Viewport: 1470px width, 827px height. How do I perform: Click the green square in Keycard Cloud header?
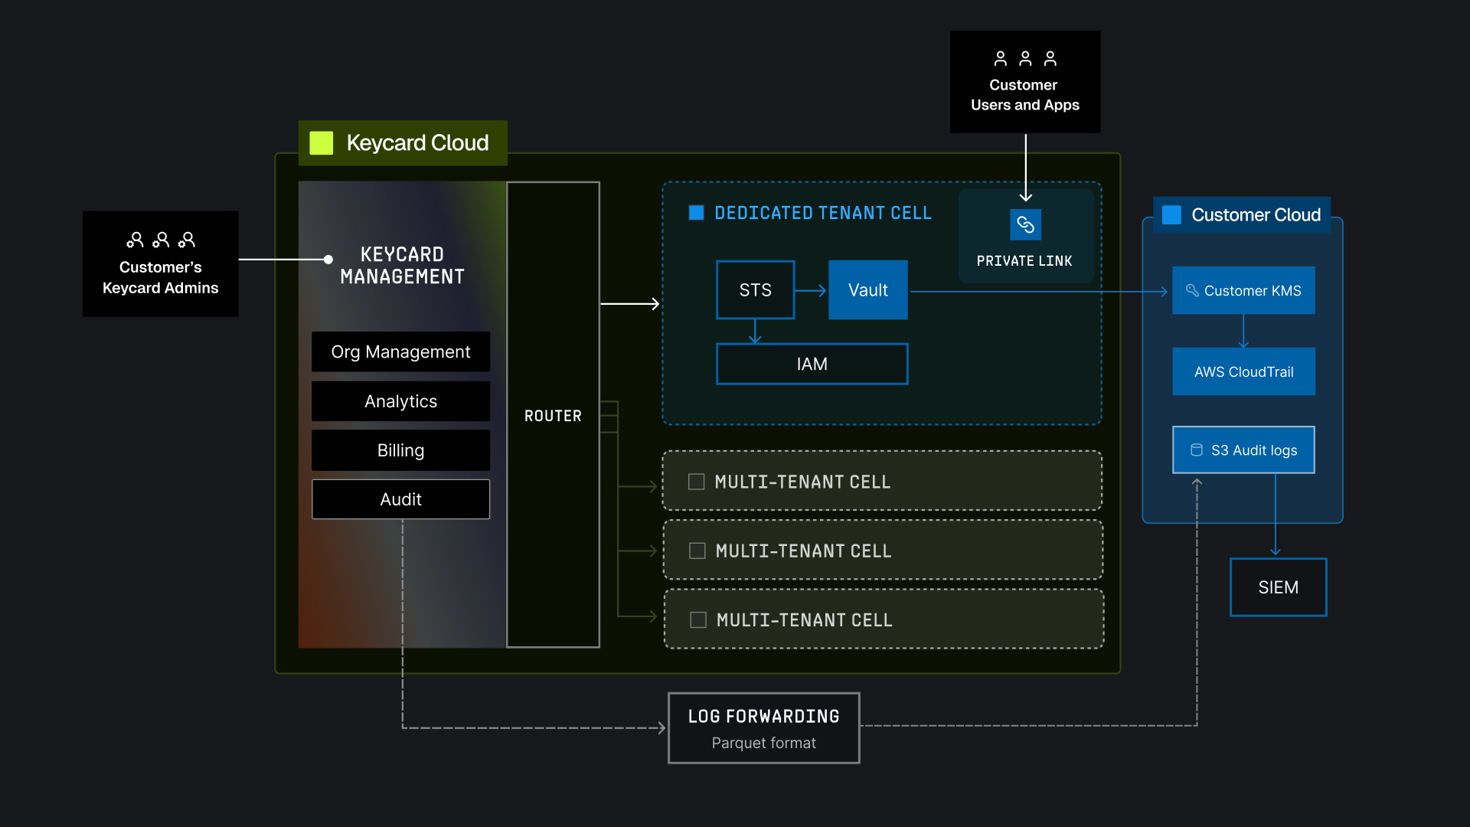point(322,142)
